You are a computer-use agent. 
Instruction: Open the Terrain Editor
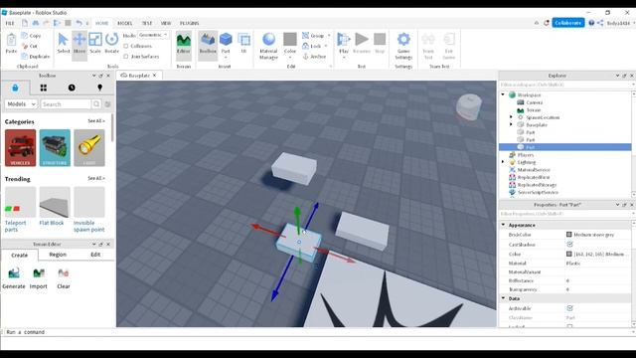[x=183, y=44]
